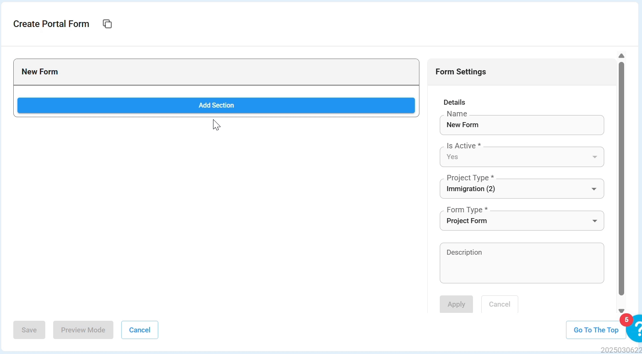Click the copy icon beside Create Portal Form

click(x=107, y=24)
